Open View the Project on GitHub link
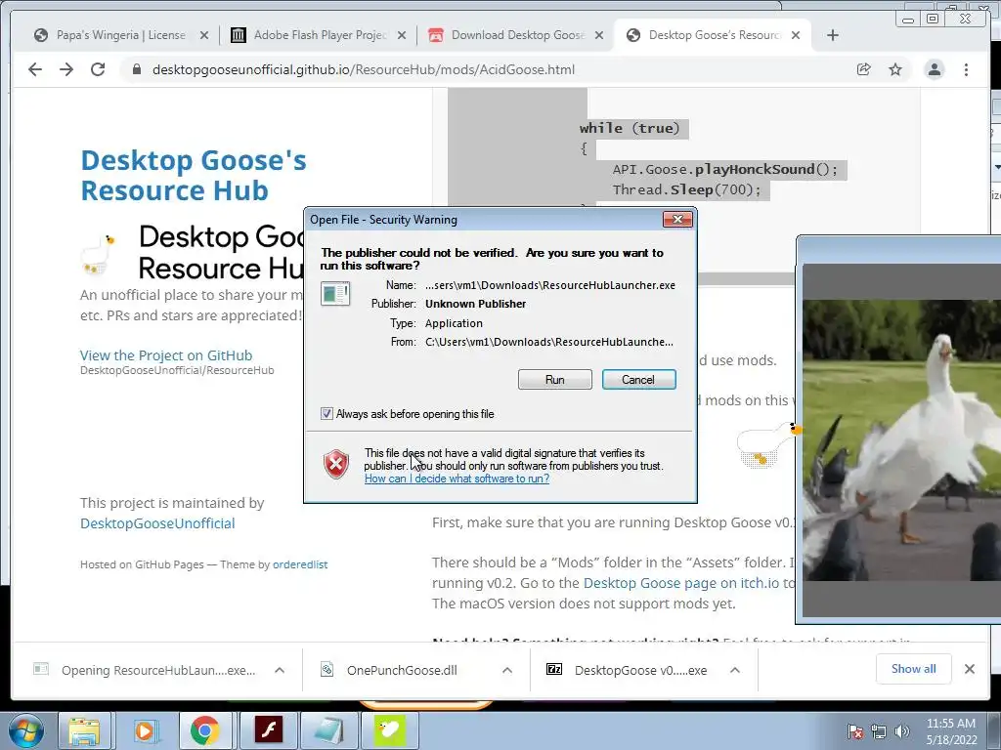 (x=166, y=355)
